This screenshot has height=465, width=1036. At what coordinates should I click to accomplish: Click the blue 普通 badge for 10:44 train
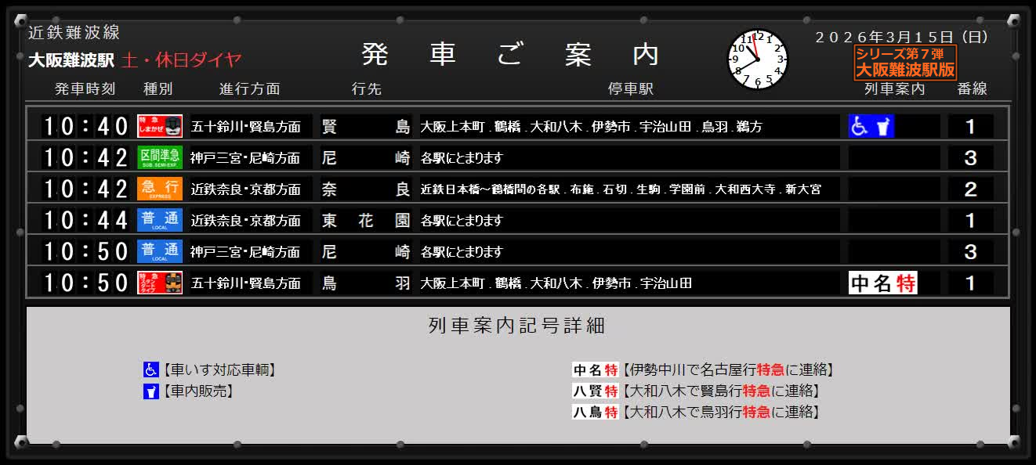coord(160,220)
